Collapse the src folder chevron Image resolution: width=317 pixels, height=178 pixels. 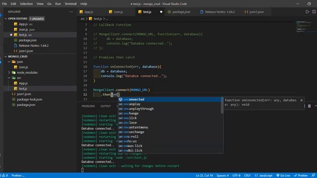9,78
